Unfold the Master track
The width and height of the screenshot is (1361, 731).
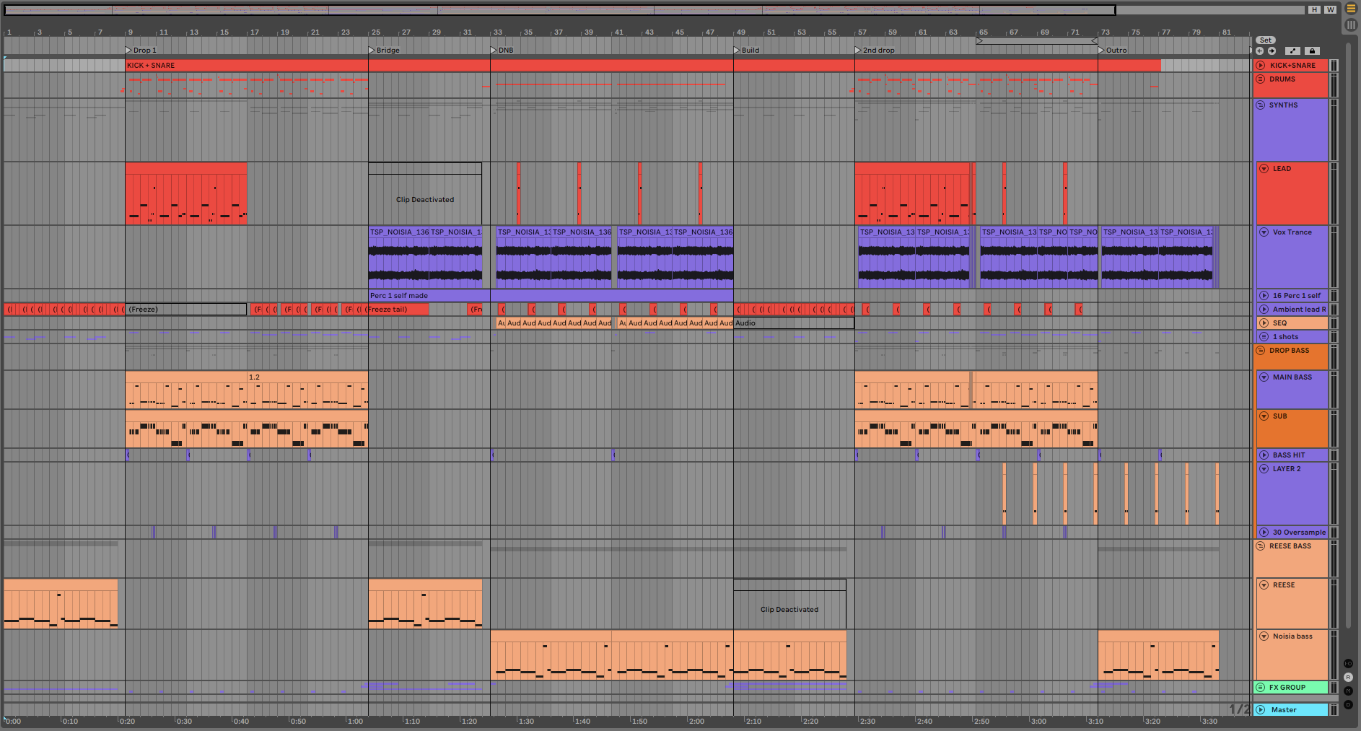pos(1260,709)
